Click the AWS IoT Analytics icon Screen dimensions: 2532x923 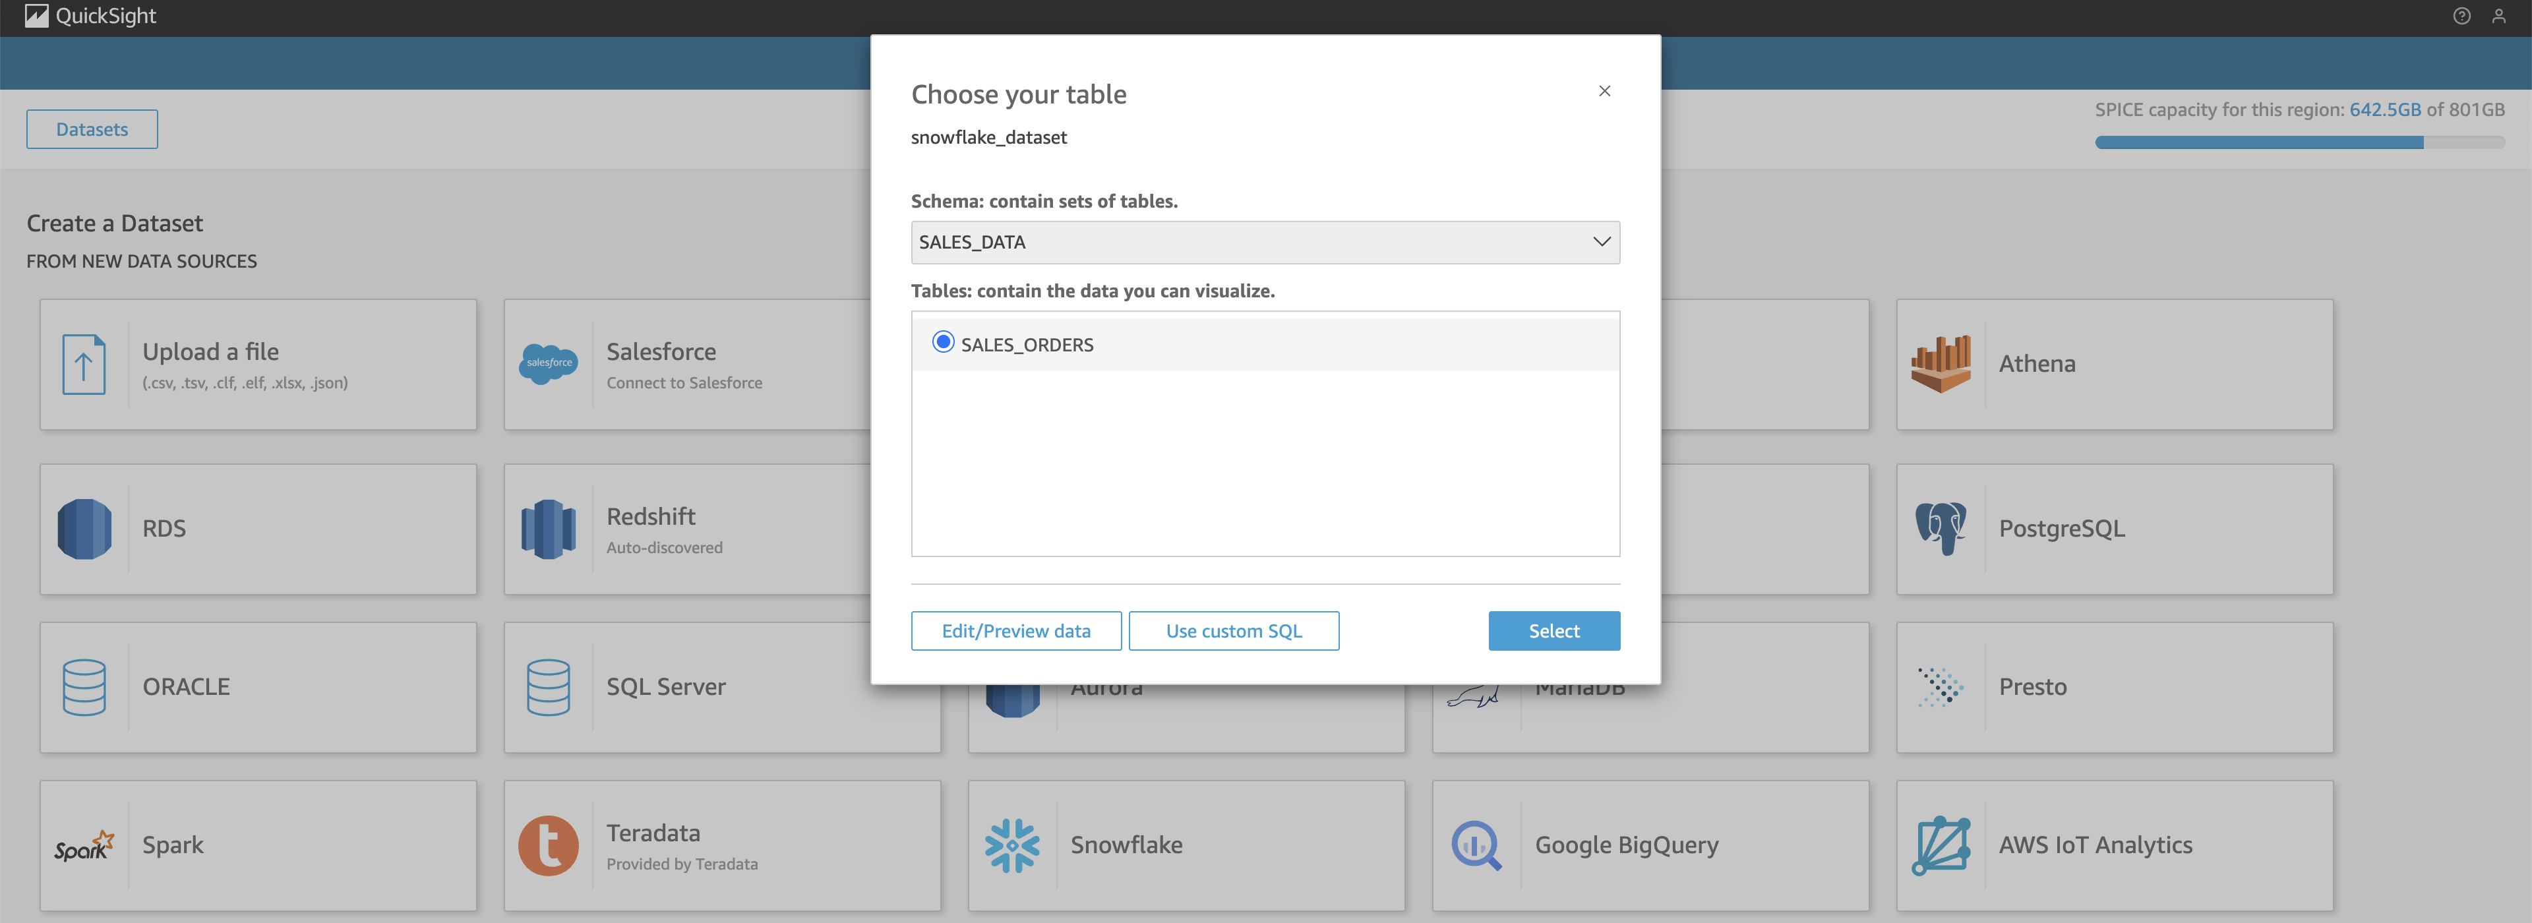click(x=1941, y=845)
